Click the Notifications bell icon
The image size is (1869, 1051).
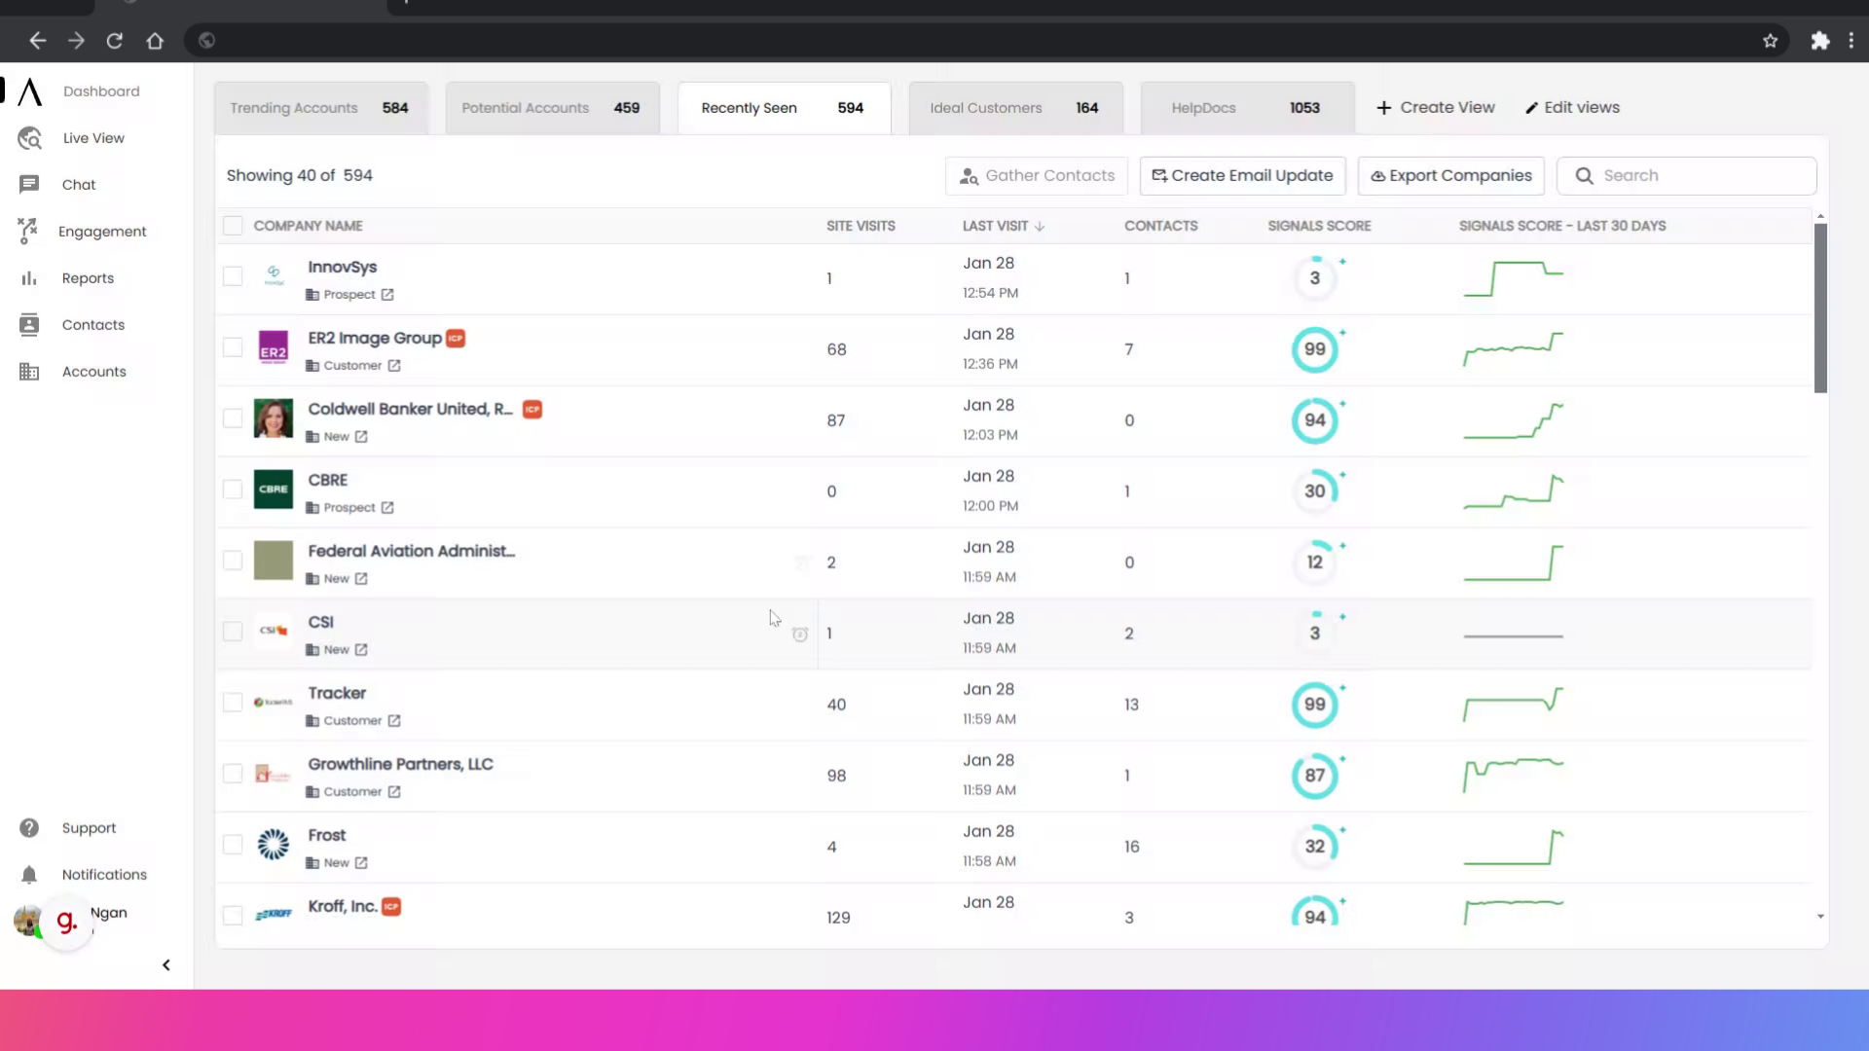29,875
